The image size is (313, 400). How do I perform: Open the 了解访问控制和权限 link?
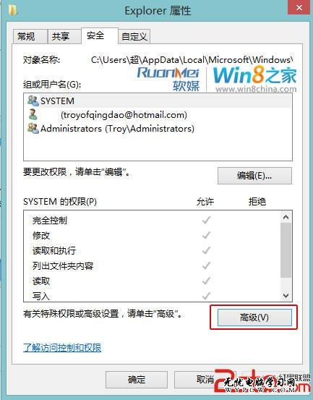[x=62, y=348]
